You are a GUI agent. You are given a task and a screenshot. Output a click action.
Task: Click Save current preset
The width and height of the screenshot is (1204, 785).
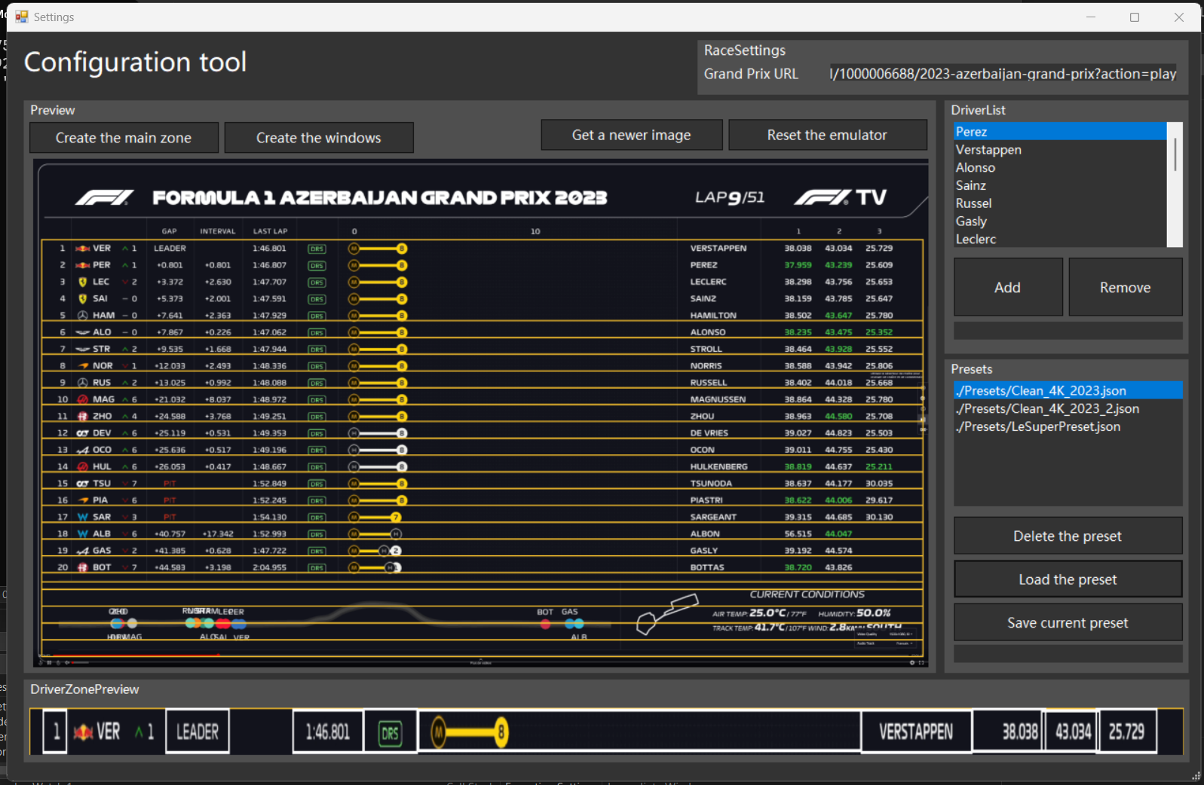point(1068,622)
